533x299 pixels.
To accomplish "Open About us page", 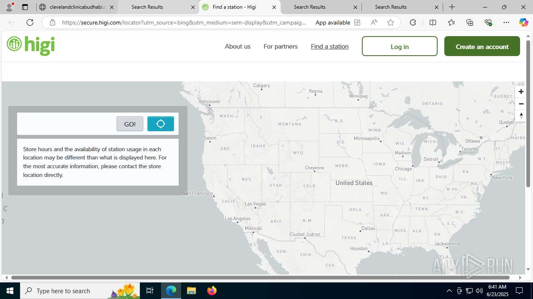I will [x=237, y=47].
